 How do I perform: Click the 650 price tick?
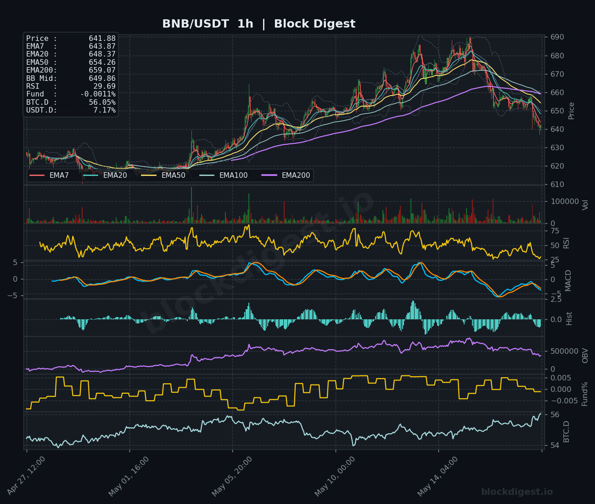click(558, 111)
